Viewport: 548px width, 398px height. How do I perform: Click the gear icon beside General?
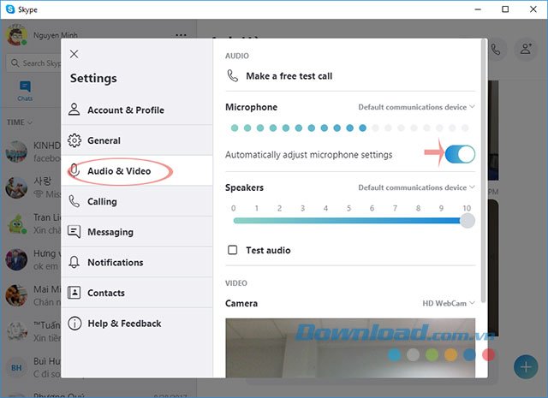click(x=74, y=140)
